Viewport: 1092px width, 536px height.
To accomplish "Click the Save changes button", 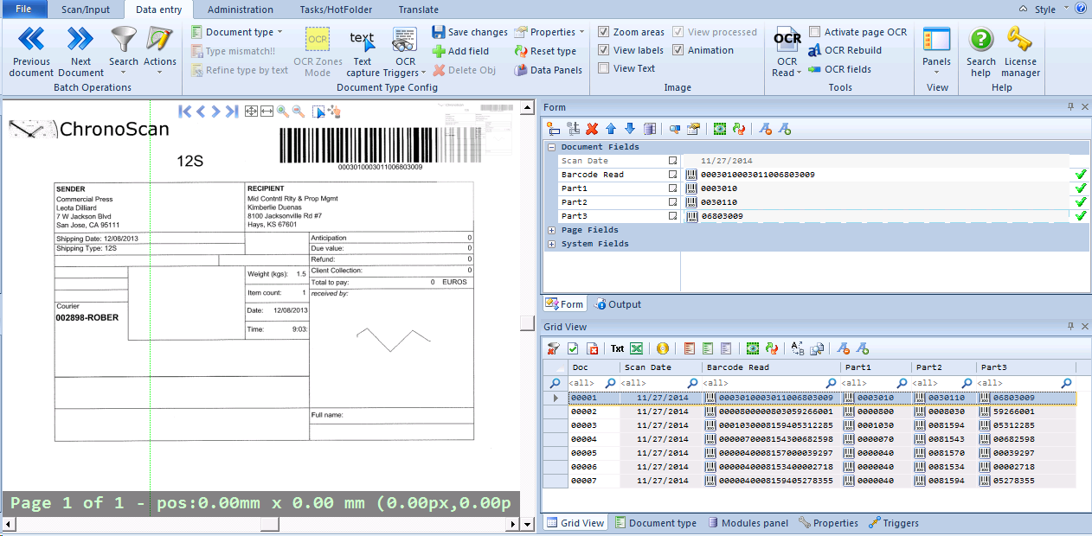I will [469, 32].
